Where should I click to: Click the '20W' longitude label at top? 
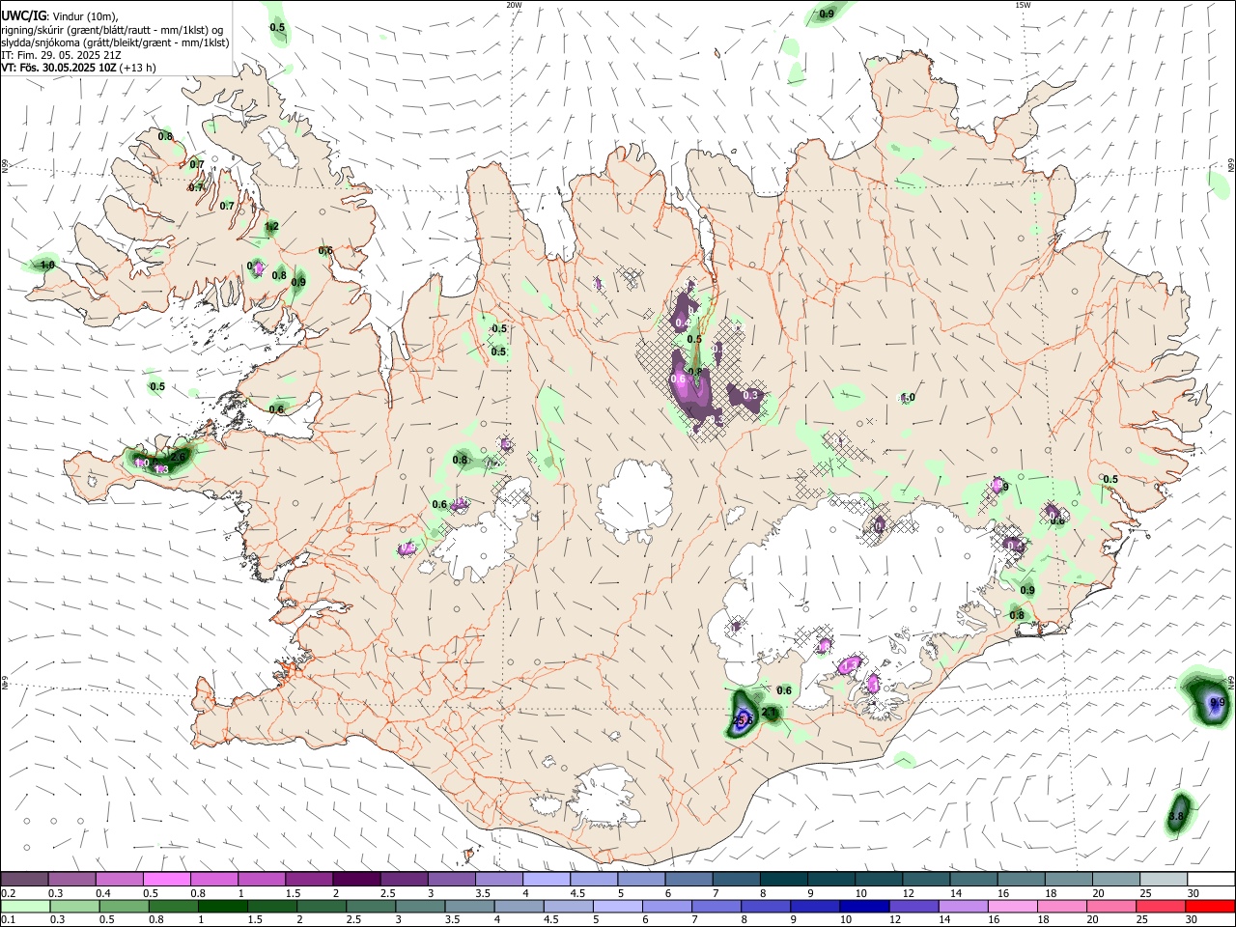[x=514, y=5]
